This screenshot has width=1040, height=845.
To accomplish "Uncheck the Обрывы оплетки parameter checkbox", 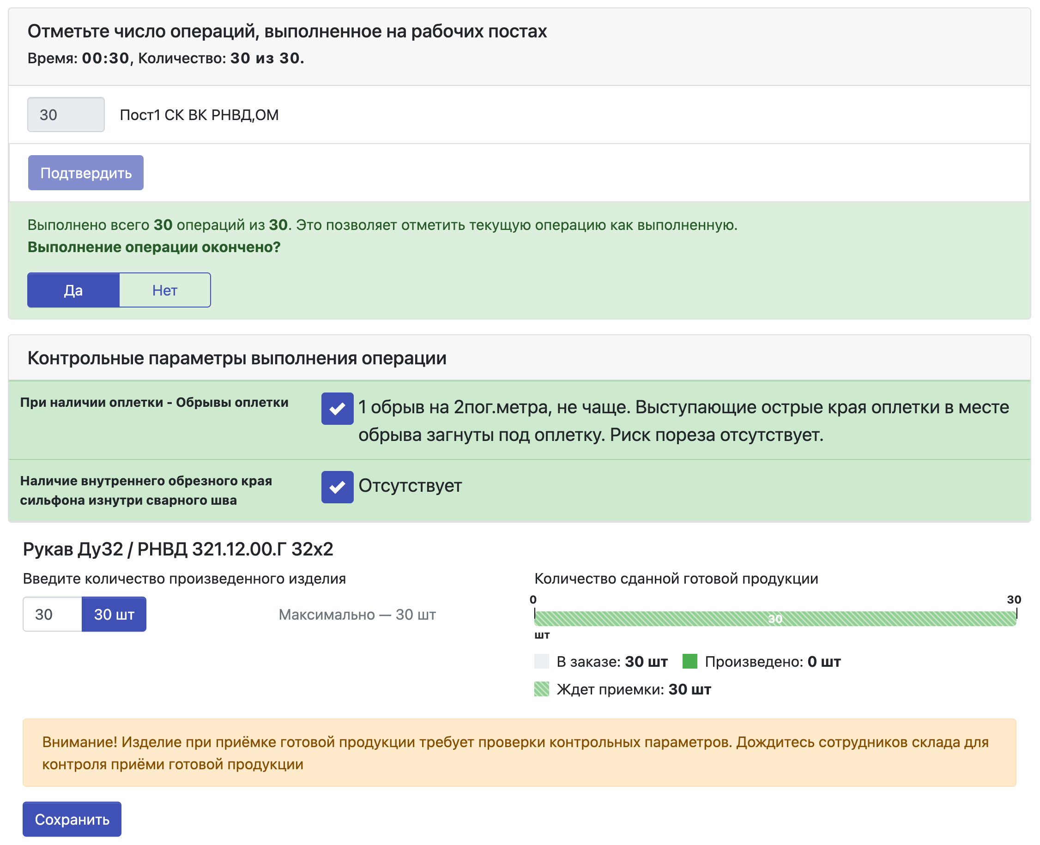I will click(x=338, y=408).
